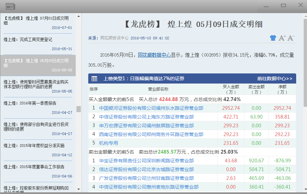This screenshot has height=194, width=307.
Task: Open 申万宏源证券福州鼓屏路证券营业部 link
Action: point(146,126)
